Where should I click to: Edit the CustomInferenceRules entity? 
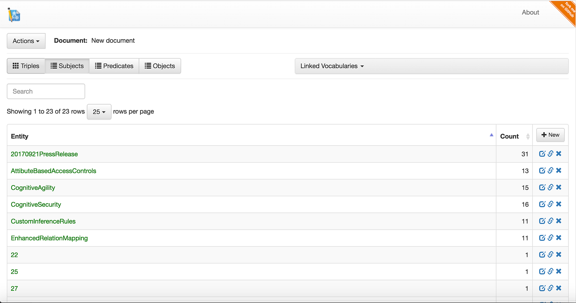542,221
